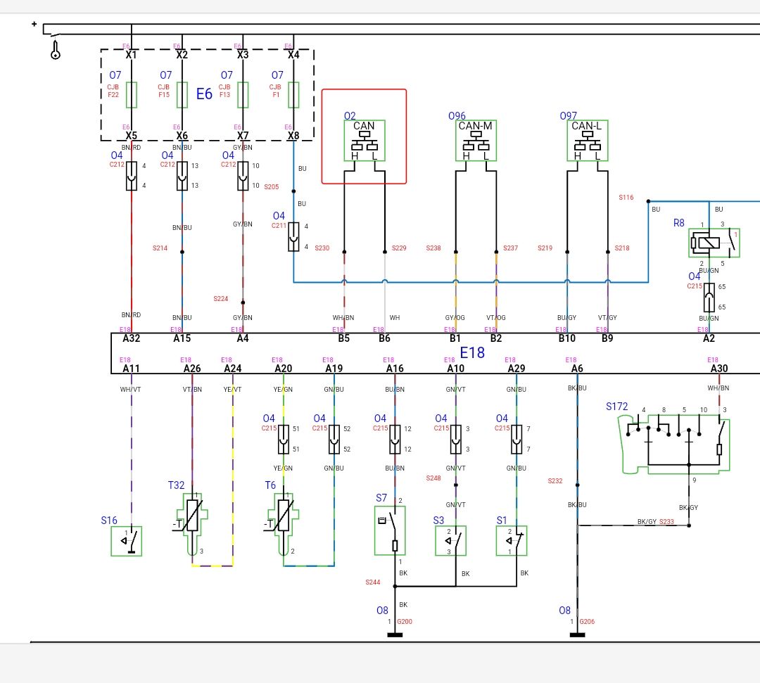Click the S3 switch symbol

(451, 541)
